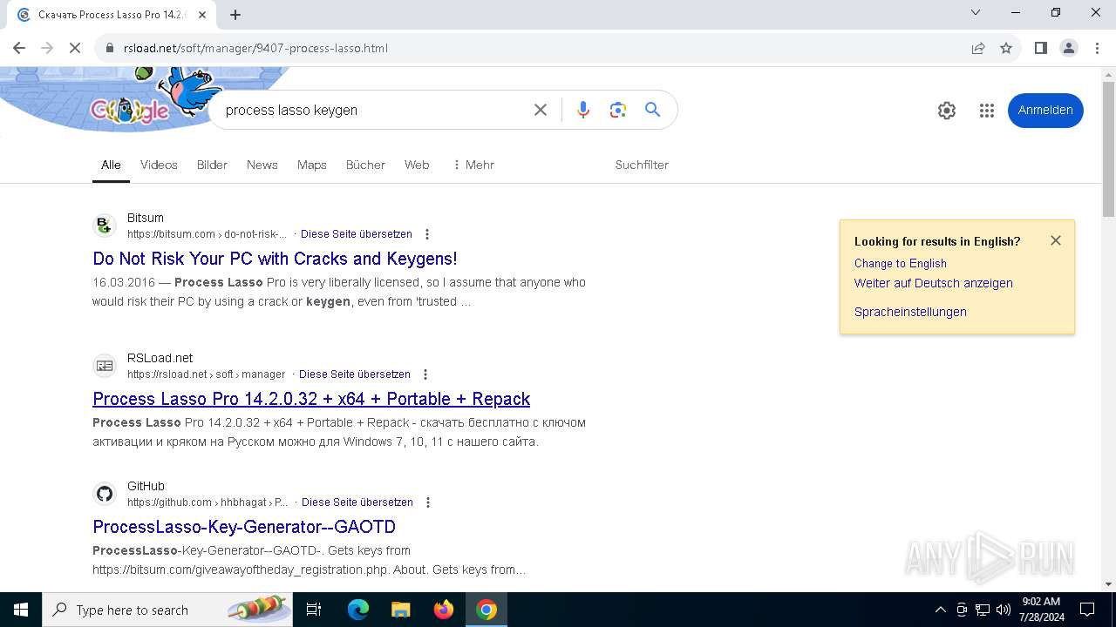Image resolution: width=1116 pixels, height=627 pixels.
Task: Switch to the Maps tab
Action: (312, 165)
